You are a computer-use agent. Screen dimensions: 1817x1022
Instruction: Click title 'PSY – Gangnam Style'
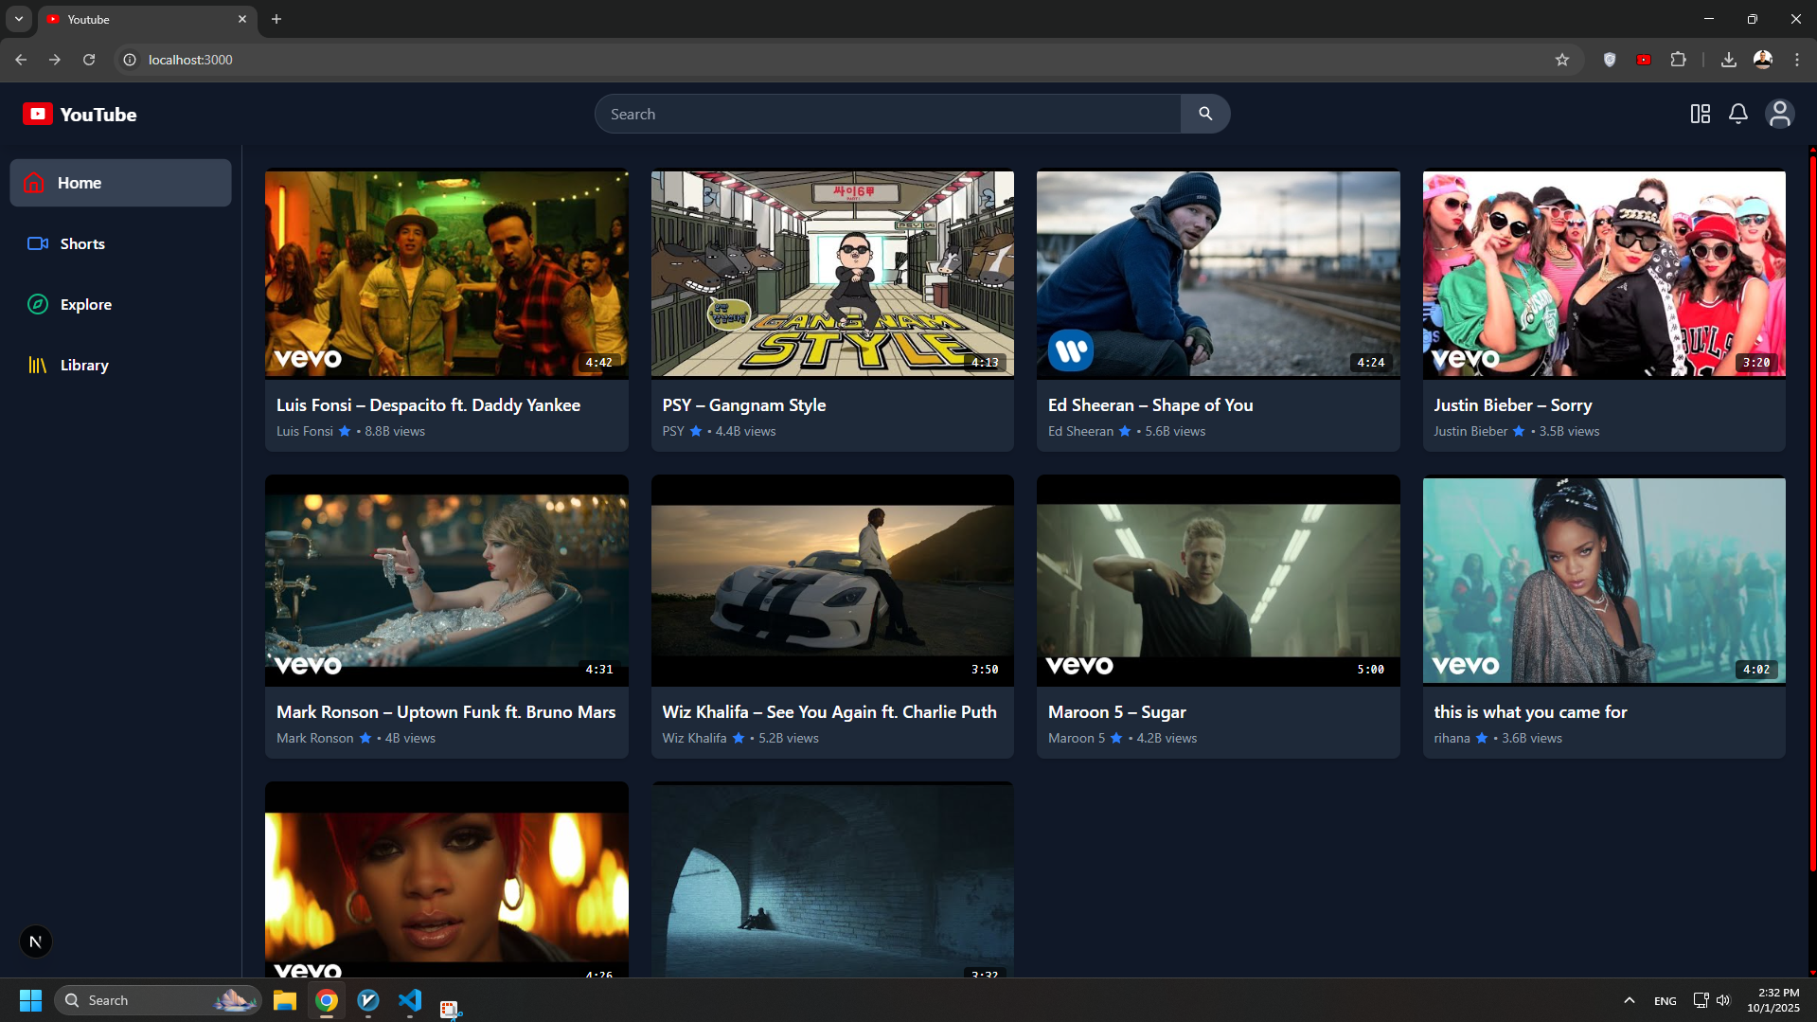(x=743, y=404)
